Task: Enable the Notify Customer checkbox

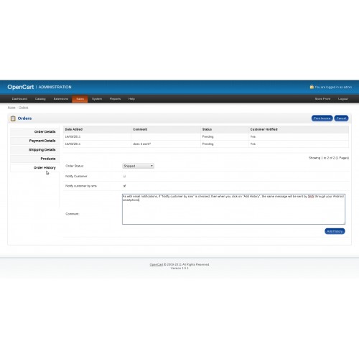Action: pyautogui.click(x=124, y=177)
